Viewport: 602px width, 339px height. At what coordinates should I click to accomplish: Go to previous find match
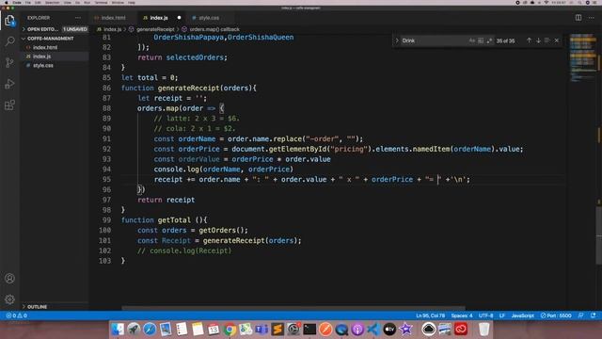coord(529,40)
